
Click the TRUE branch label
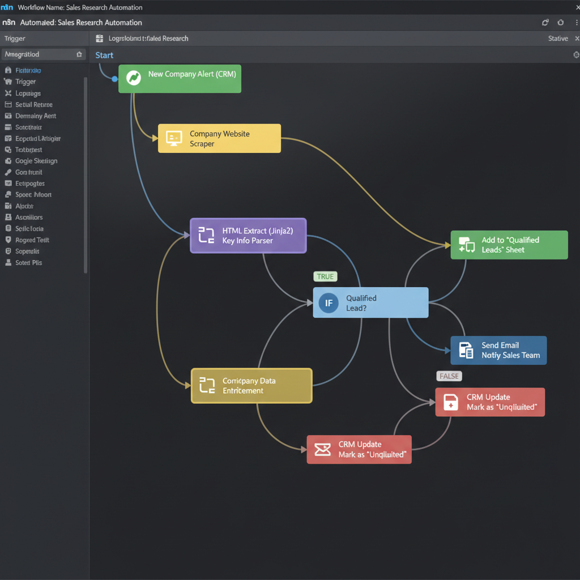coord(325,276)
